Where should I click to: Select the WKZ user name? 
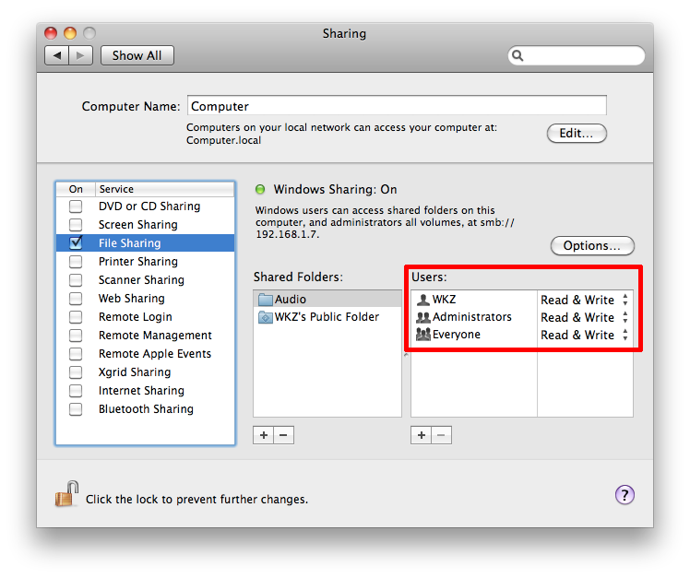point(444,300)
